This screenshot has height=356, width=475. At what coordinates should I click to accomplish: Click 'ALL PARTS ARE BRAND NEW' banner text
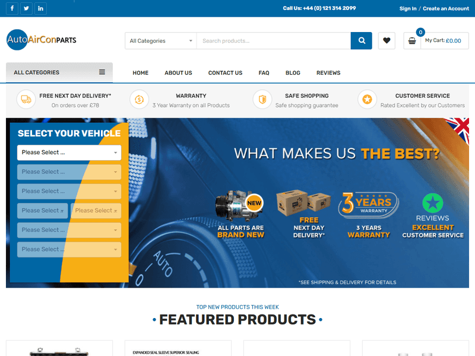(240, 231)
